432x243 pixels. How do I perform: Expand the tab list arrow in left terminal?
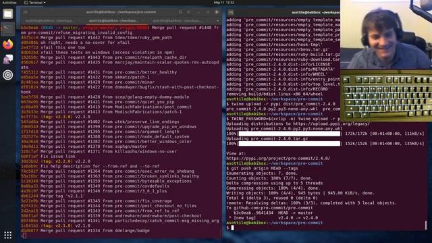217,21
